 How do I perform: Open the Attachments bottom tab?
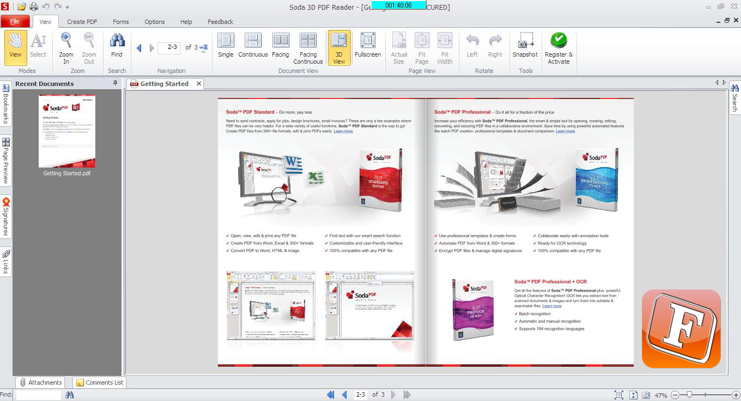tap(40, 383)
